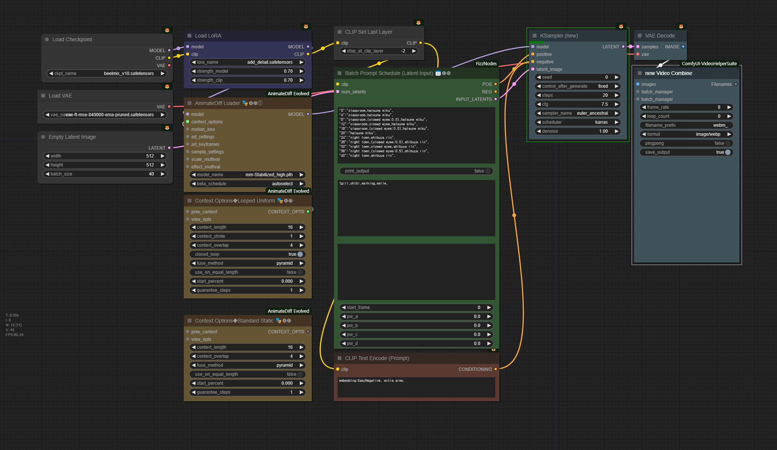Image resolution: width=777 pixels, height=450 pixels.
Task: Click fox badge above Load Checkpoint node
Action: 167,30
